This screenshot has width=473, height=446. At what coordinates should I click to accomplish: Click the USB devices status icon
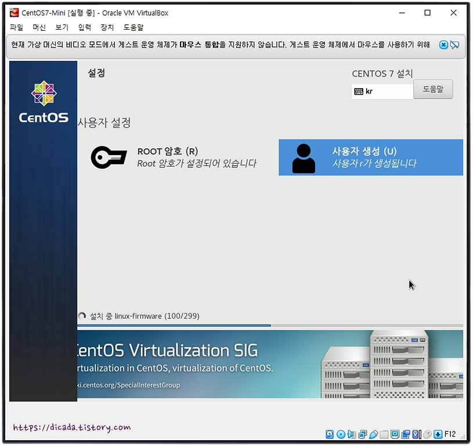click(373, 434)
